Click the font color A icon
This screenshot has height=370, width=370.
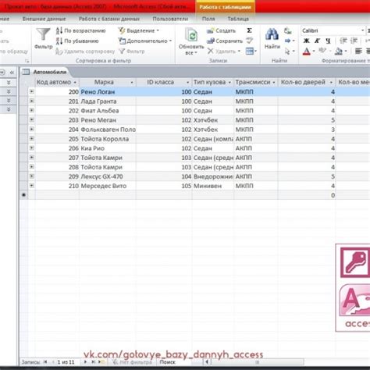307,52
